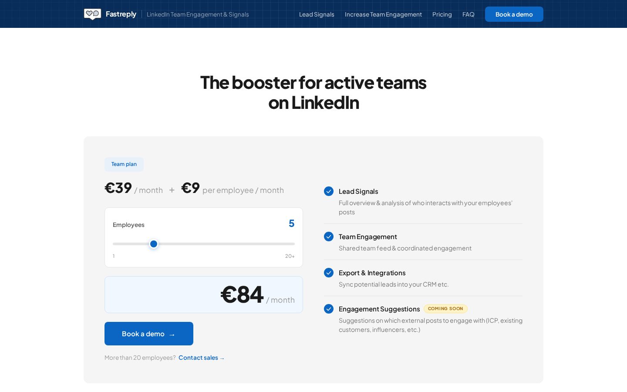The height and width of the screenshot is (392, 627).
Task: Go to Increase Team Engagement nav item
Action: click(x=383, y=14)
